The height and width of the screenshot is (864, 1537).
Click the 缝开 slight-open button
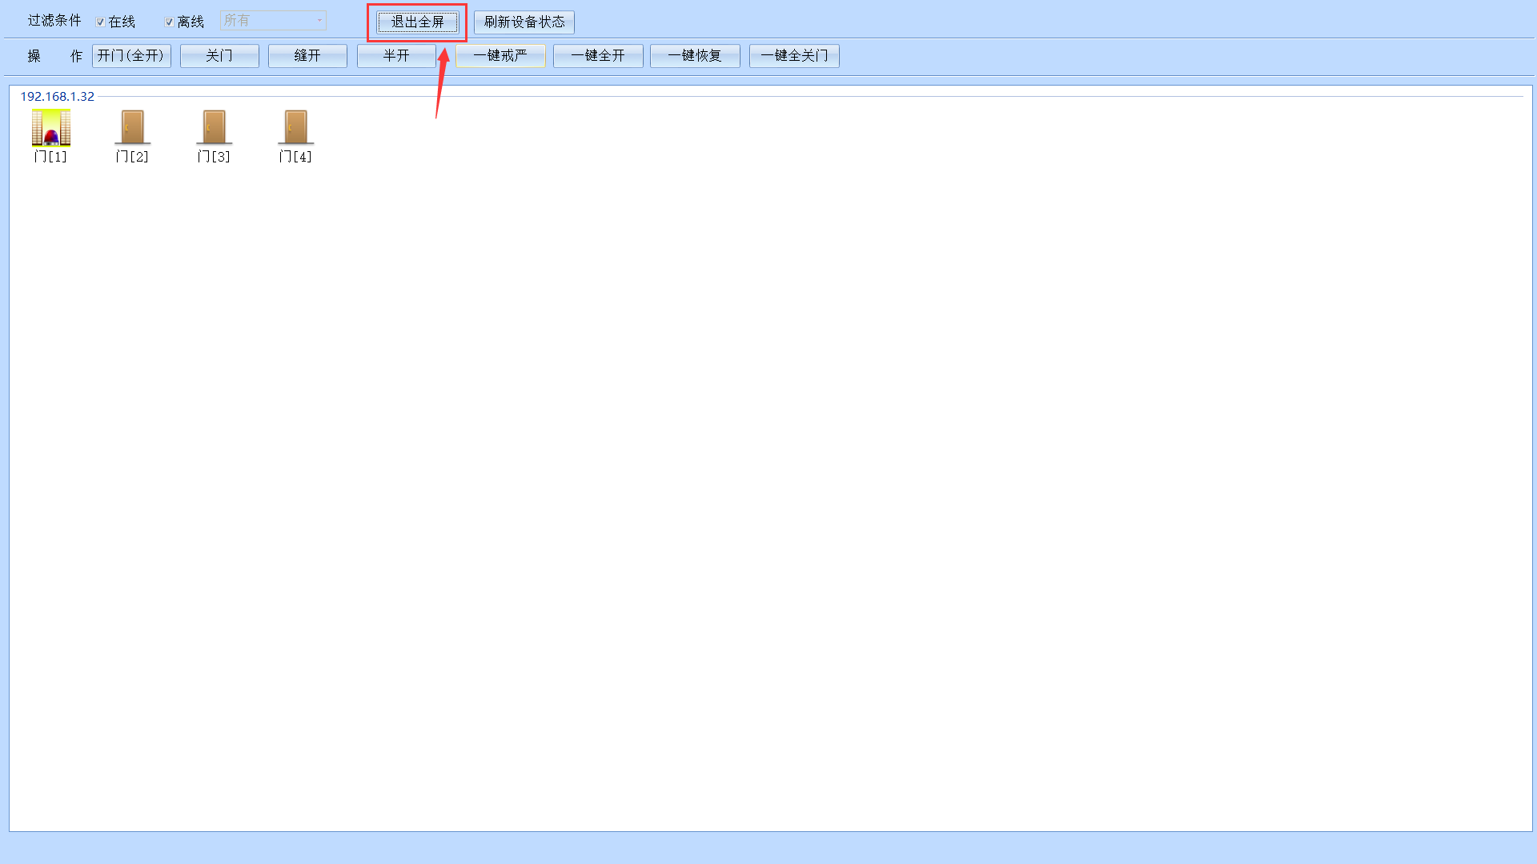click(x=307, y=56)
